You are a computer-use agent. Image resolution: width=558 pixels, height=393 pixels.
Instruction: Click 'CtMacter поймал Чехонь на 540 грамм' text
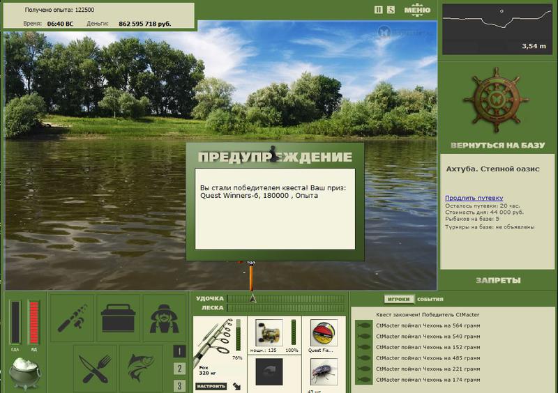click(428, 336)
